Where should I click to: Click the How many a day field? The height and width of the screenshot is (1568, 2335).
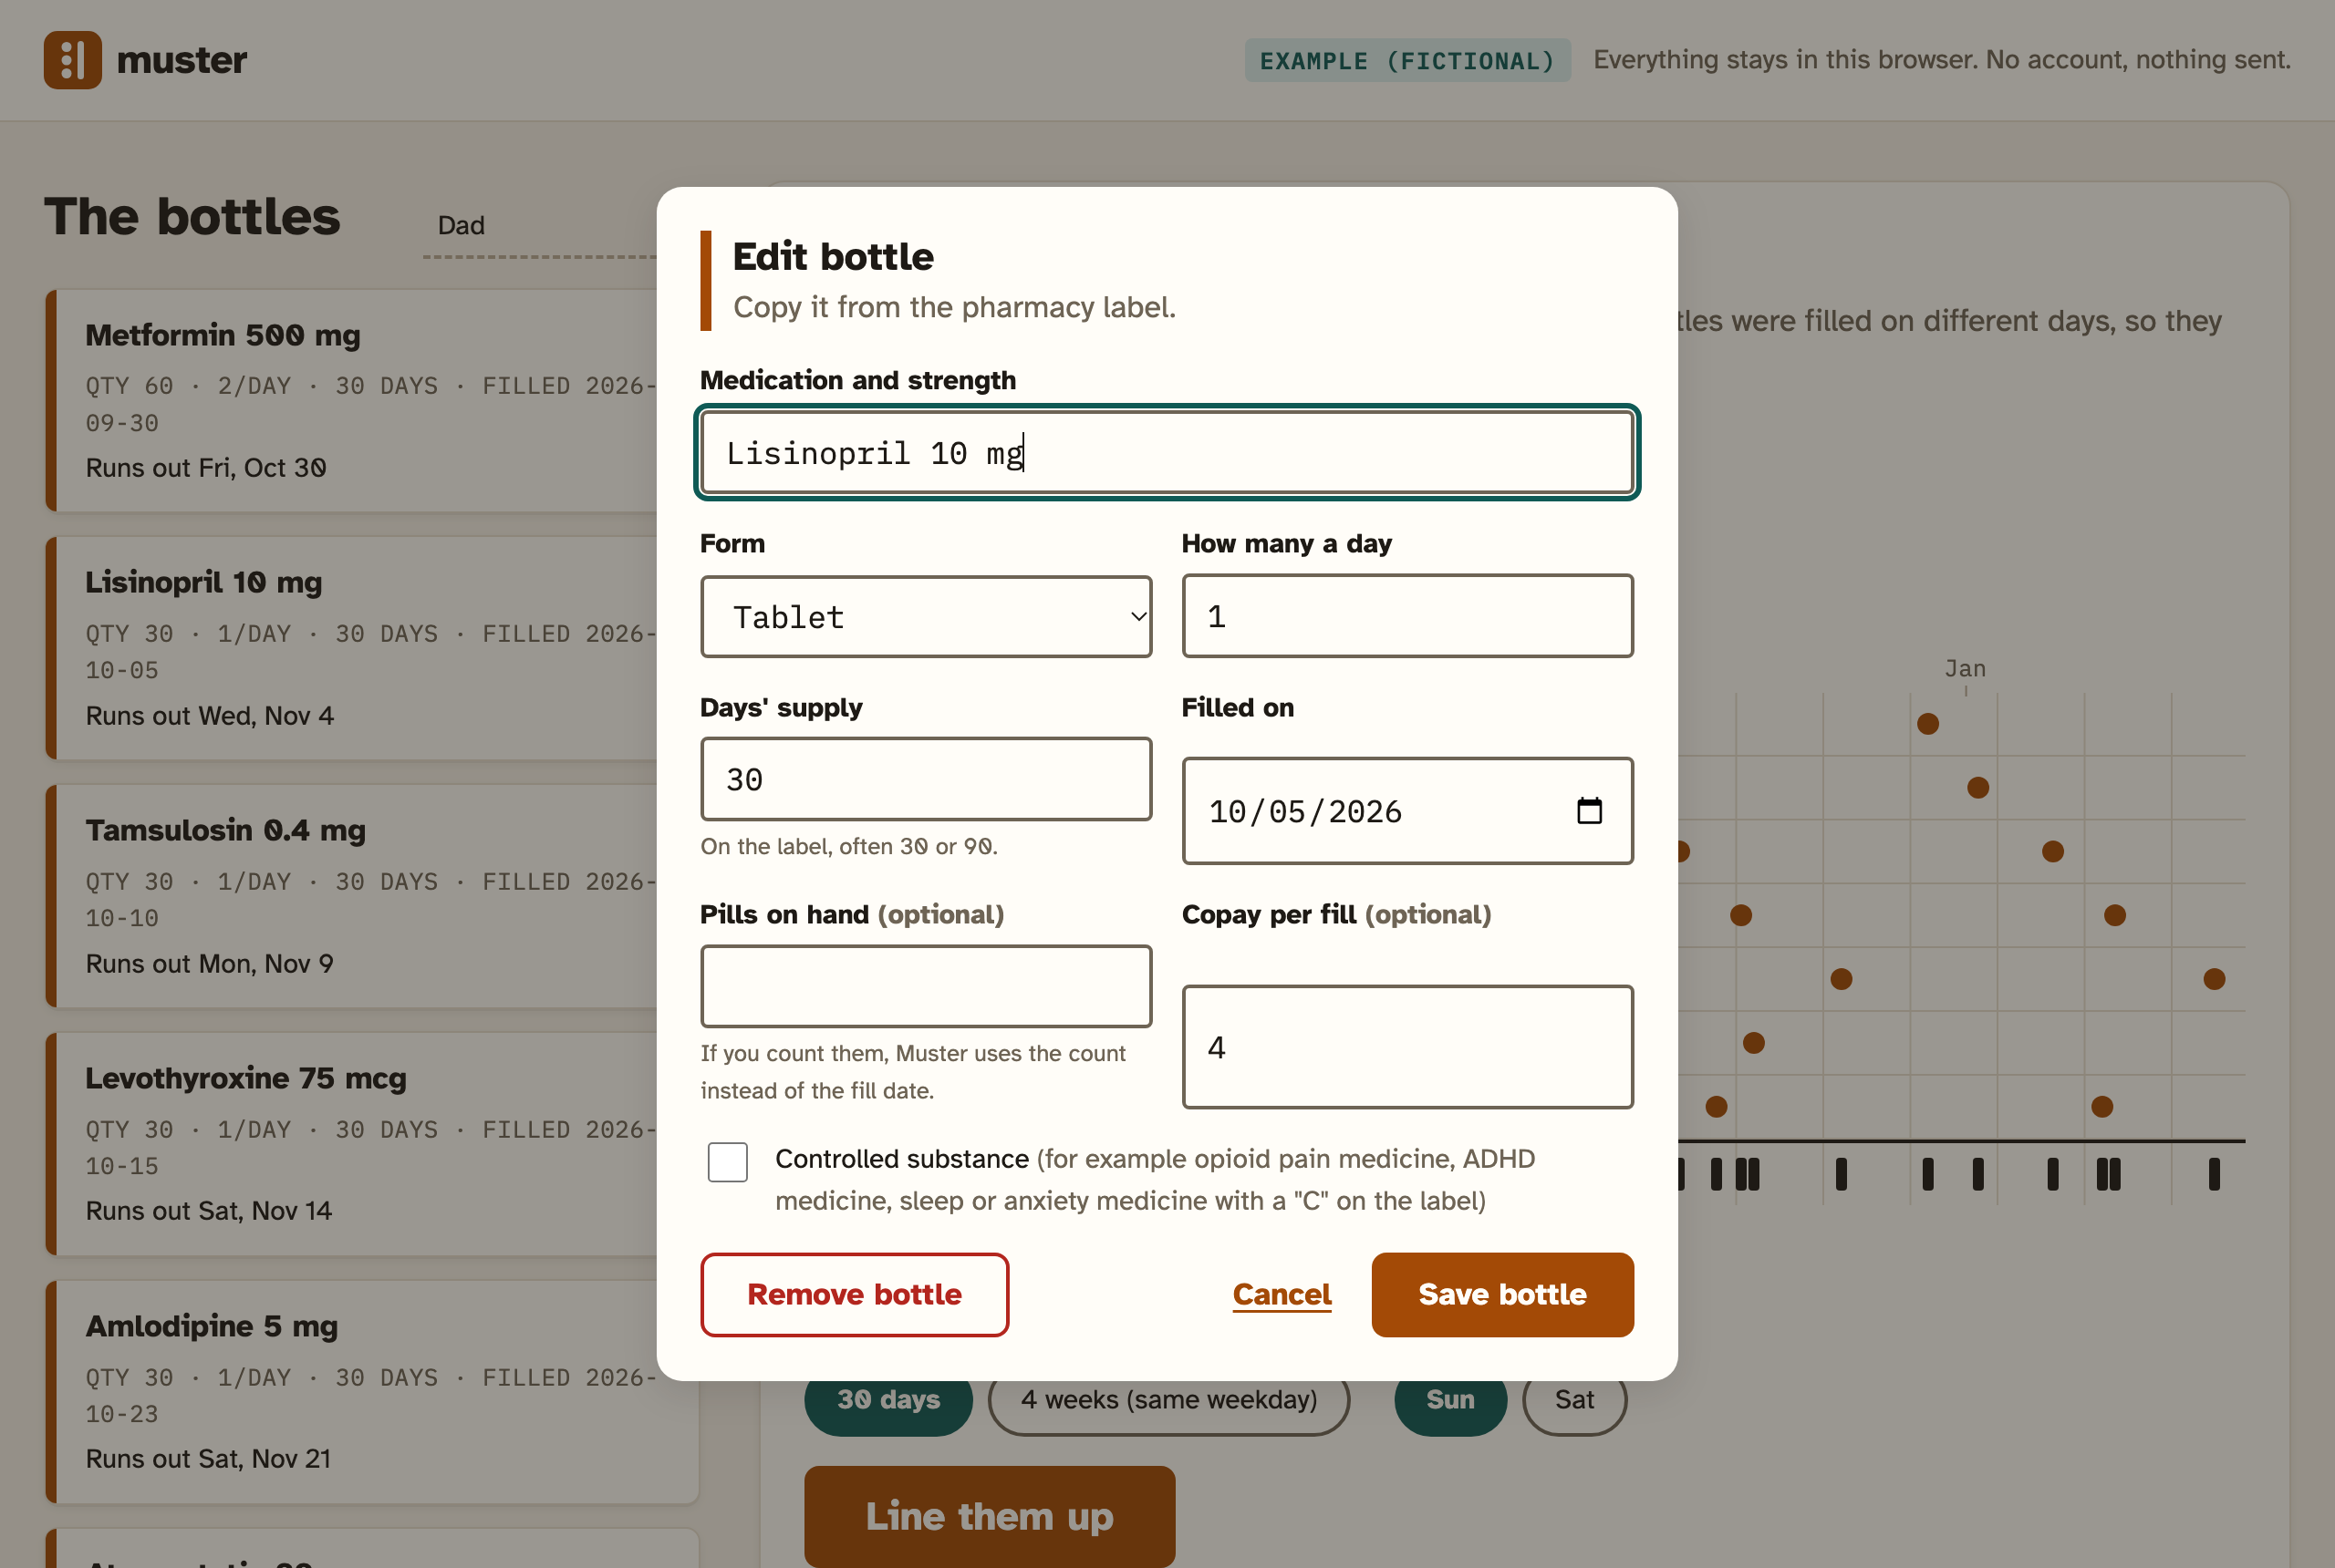click(x=1407, y=616)
